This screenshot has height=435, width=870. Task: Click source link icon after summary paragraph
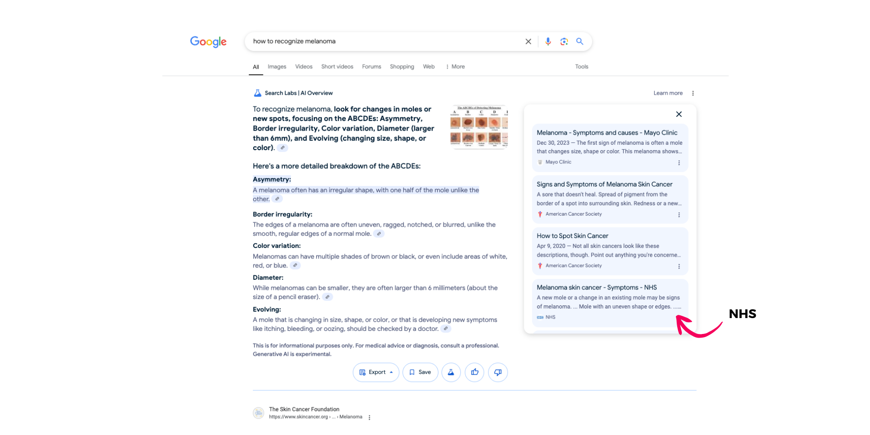coord(282,148)
